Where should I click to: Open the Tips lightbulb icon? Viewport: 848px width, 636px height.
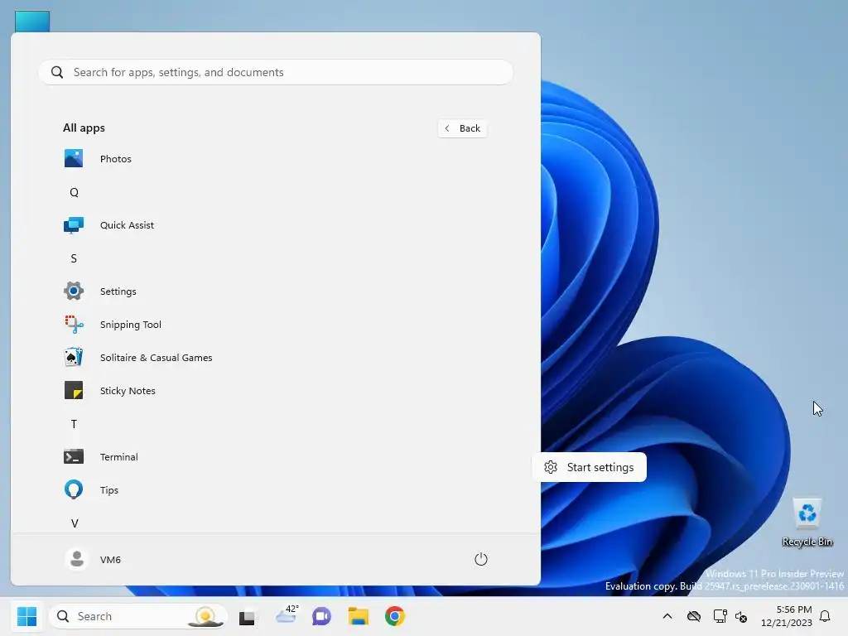[x=74, y=490]
